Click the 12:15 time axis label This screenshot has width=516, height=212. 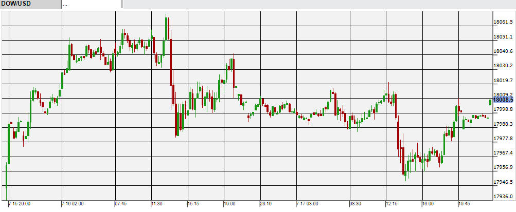point(392,204)
